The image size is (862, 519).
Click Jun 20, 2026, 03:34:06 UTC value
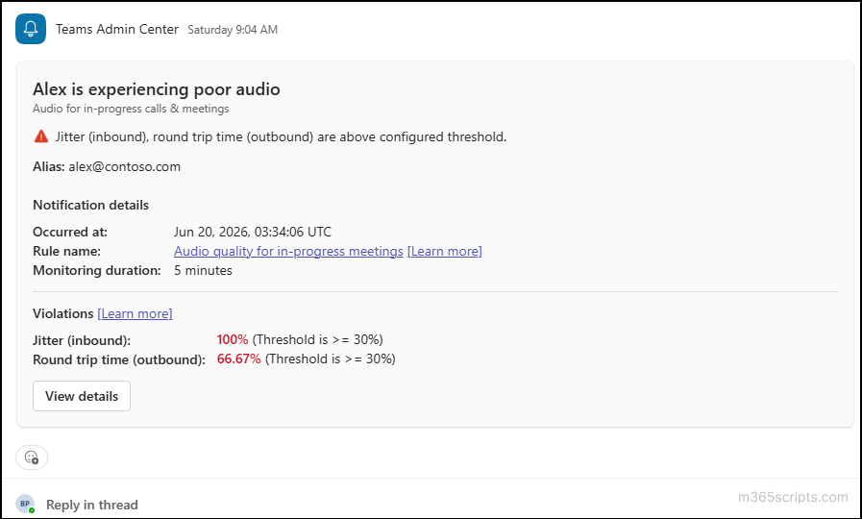click(x=253, y=232)
